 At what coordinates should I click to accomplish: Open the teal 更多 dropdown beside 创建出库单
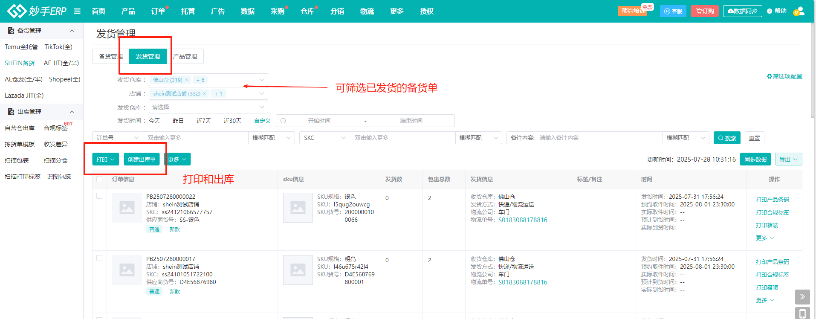click(177, 159)
